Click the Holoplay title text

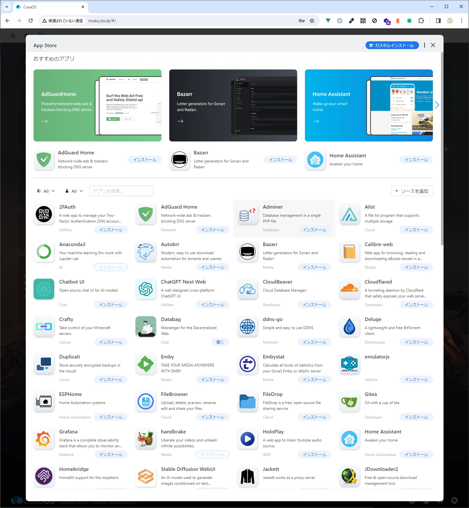(273, 432)
